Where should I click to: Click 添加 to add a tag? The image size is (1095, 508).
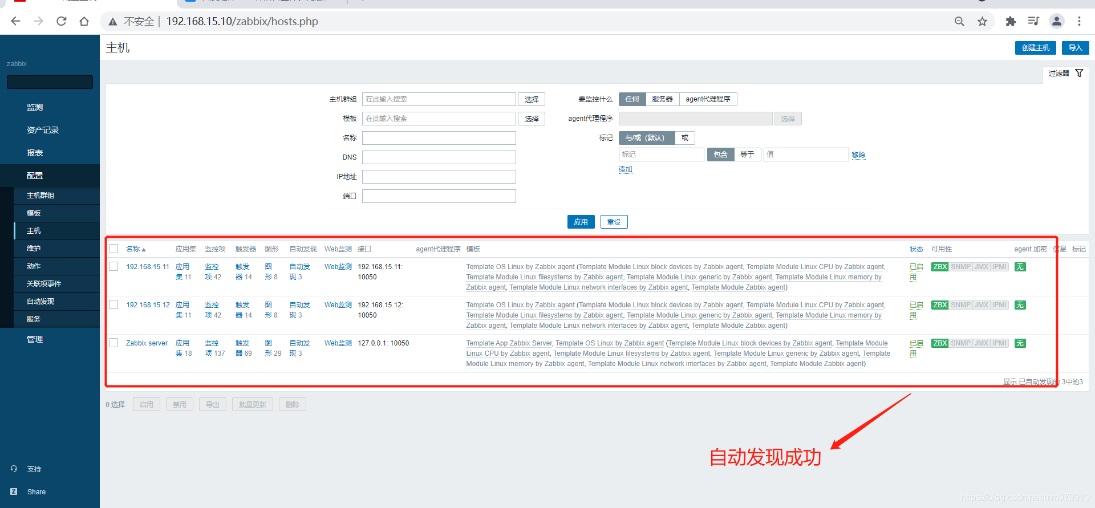626,169
